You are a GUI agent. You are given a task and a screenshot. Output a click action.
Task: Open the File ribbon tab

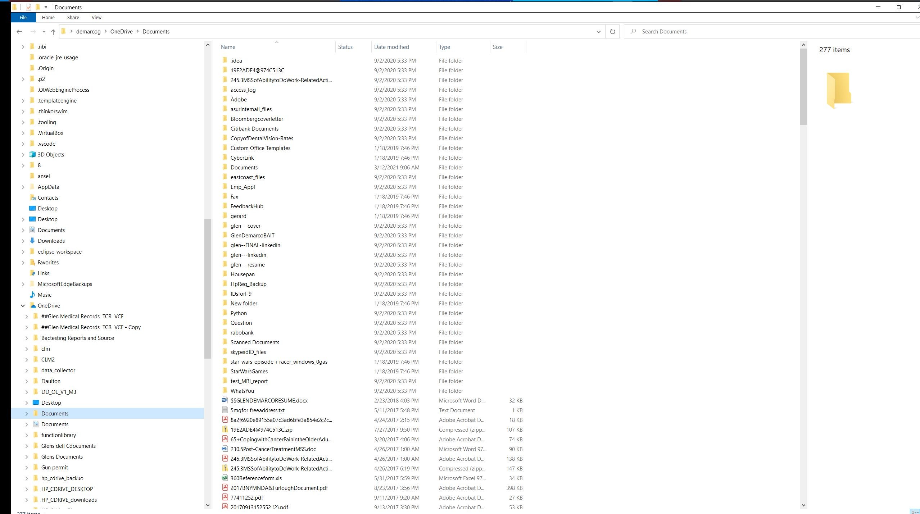23,17
